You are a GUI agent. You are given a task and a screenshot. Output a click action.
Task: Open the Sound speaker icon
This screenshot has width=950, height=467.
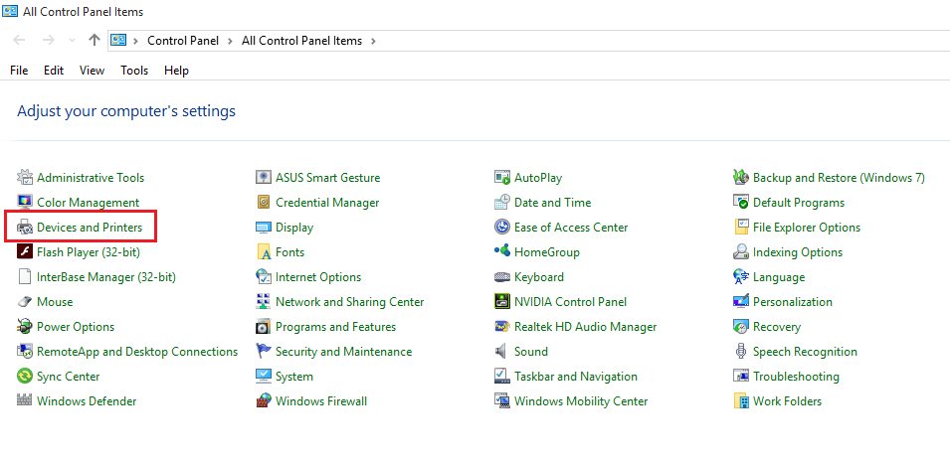coord(503,352)
